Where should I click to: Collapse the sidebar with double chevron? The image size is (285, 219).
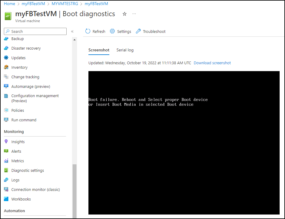pyautogui.click(x=72, y=31)
